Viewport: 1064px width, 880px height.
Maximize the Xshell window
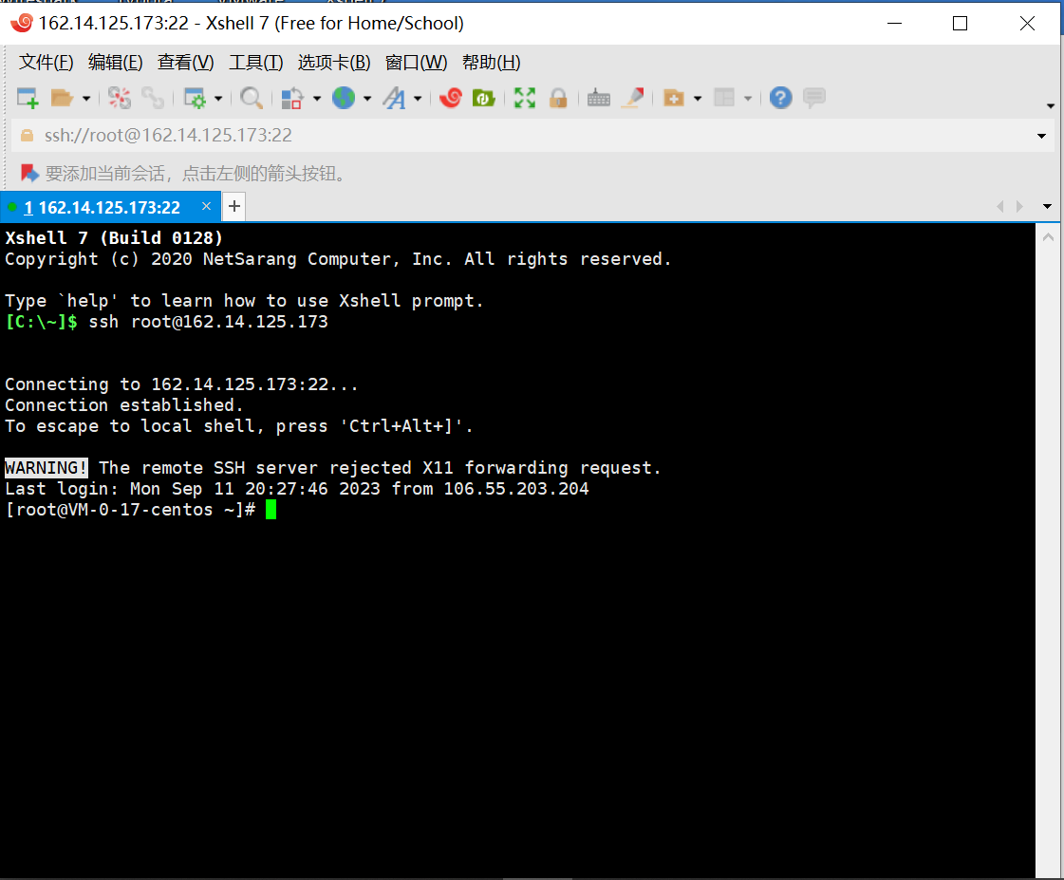(960, 24)
